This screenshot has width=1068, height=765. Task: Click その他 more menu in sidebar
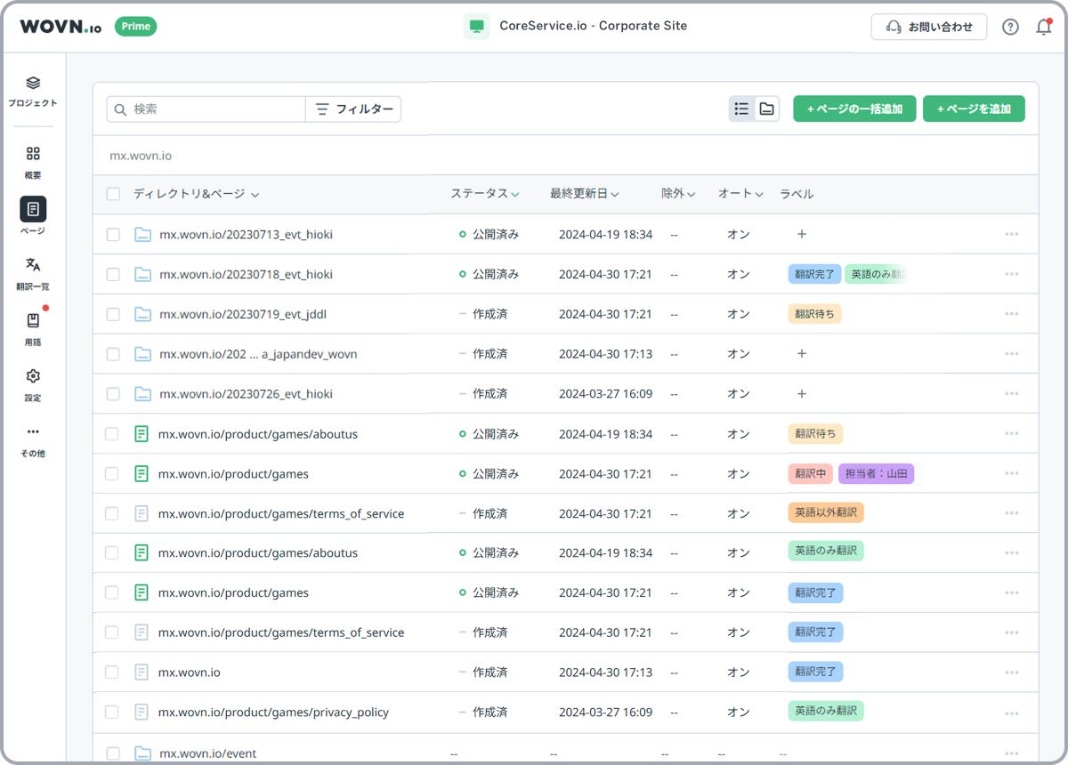click(33, 432)
